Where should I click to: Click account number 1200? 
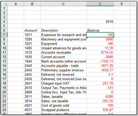(x=32, y=39)
